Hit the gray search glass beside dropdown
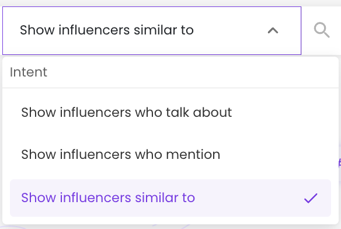Screen dimensions: 341x229 click(x=322, y=30)
